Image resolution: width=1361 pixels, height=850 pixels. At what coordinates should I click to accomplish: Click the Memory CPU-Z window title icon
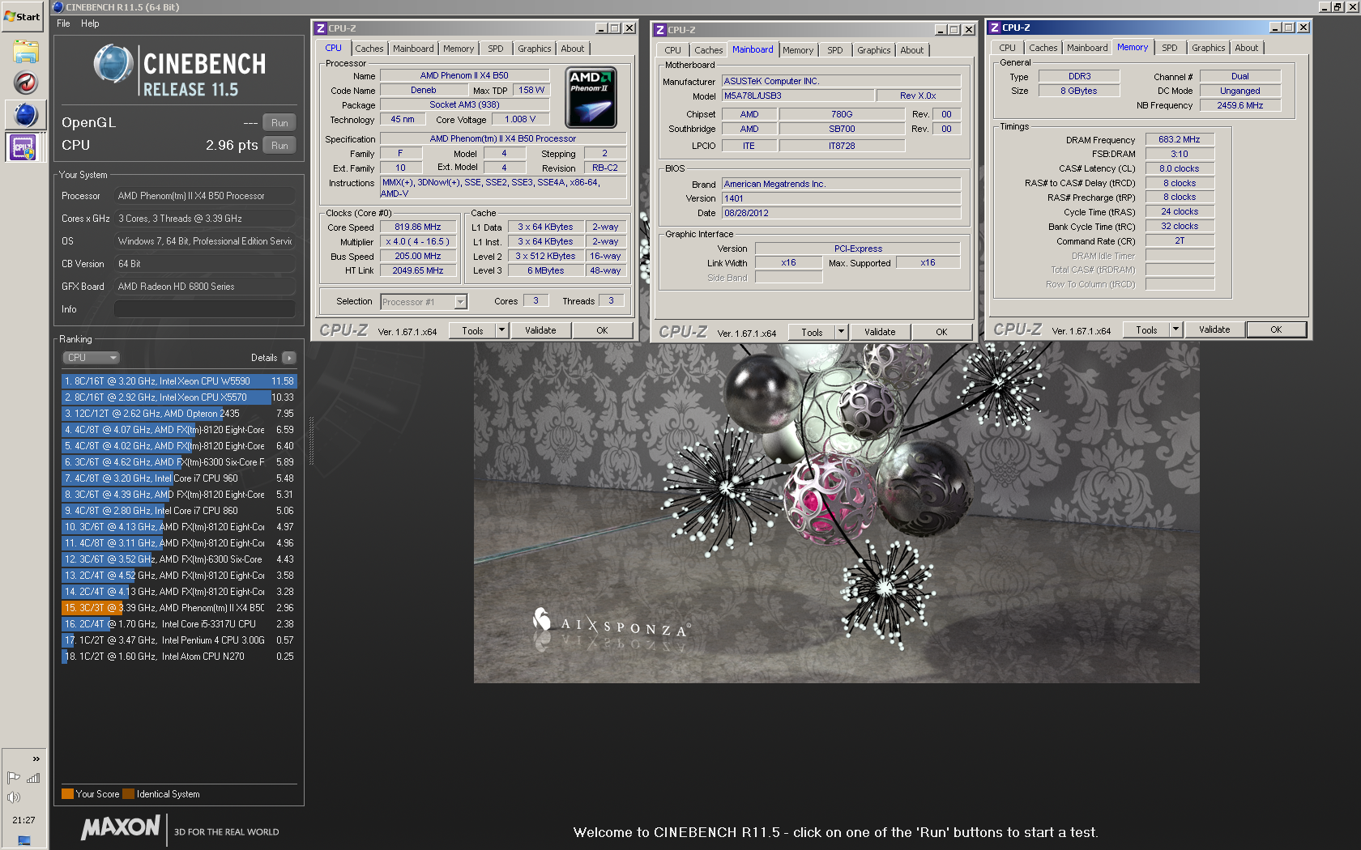[x=995, y=27]
